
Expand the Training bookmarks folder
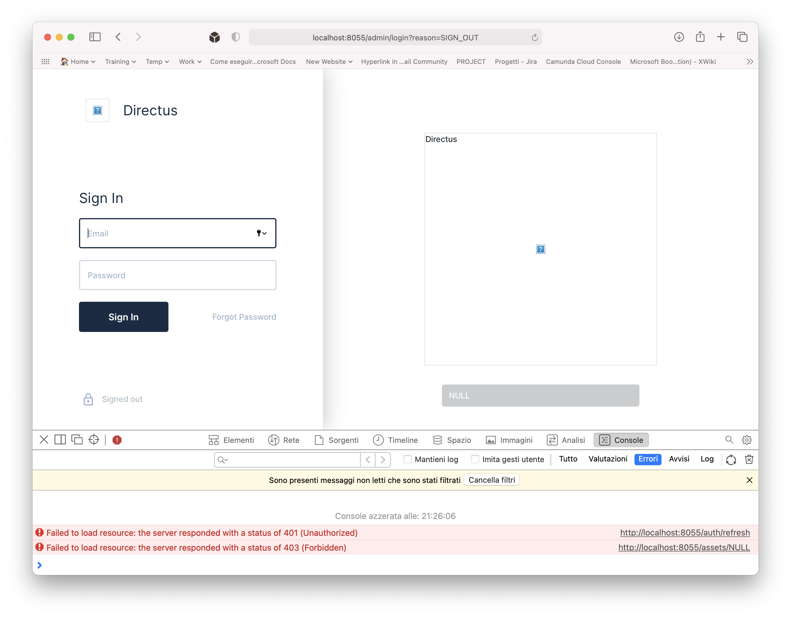(120, 62)
